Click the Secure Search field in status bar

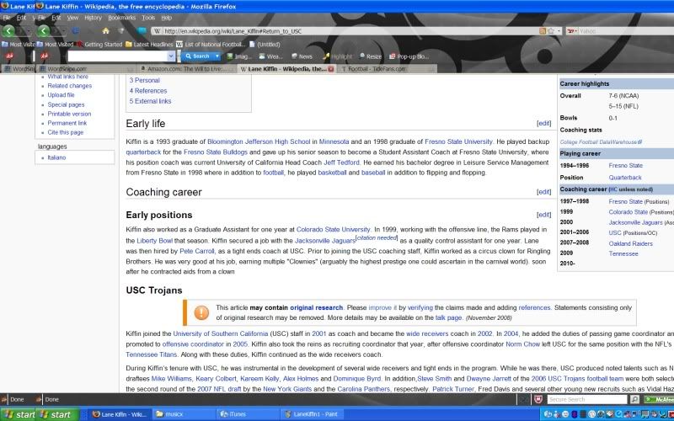click(587, 399)
